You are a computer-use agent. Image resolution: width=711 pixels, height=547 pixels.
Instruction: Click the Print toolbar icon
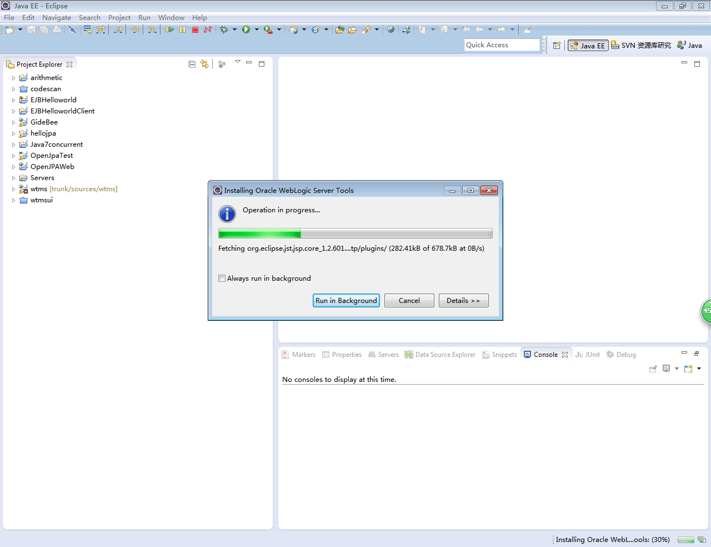click(x=57, y=29)
